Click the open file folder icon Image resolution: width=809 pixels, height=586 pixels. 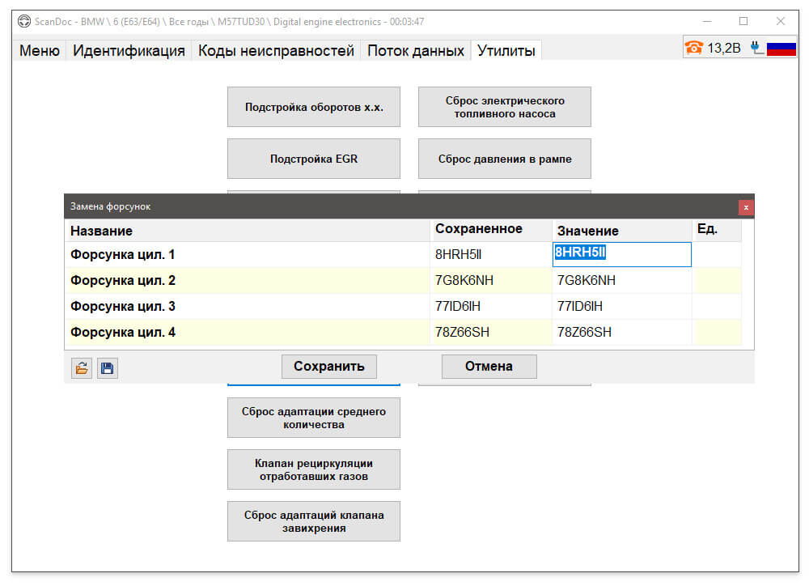tap(82, 367)
